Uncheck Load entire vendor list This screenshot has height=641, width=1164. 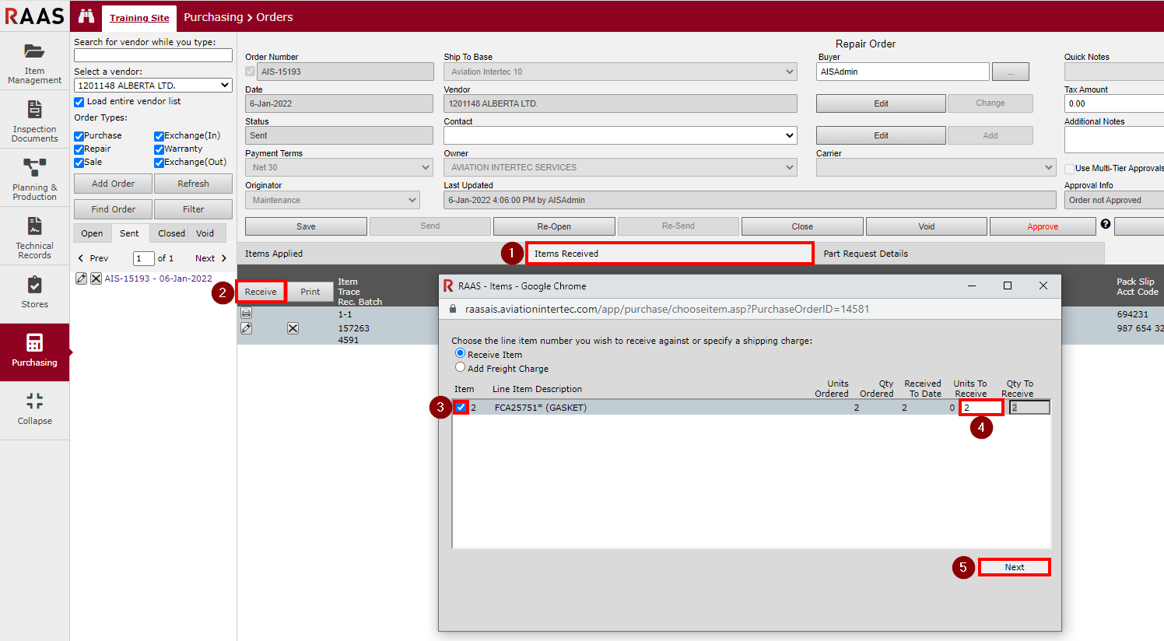click(79, 102)
